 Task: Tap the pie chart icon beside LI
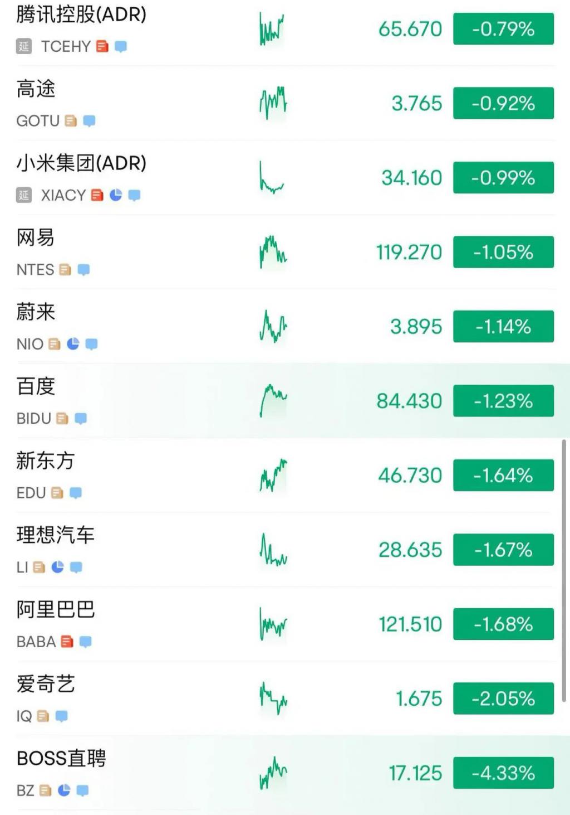(57, 567)
